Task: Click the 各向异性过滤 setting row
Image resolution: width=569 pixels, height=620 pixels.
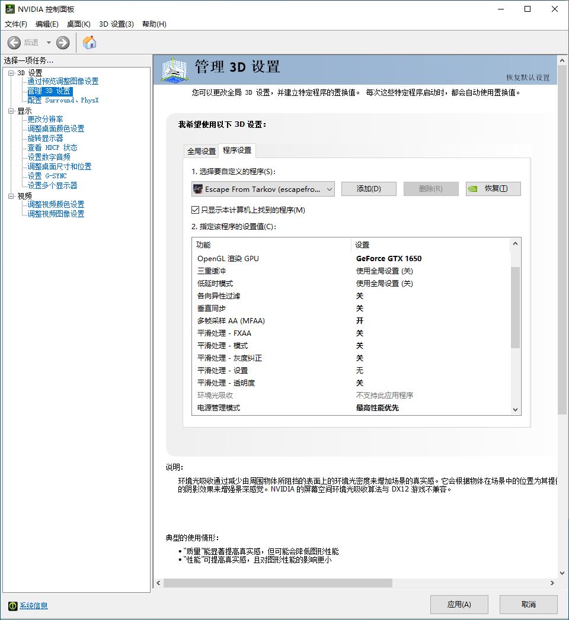Action: pyautogui.click(x=351, y=295)
